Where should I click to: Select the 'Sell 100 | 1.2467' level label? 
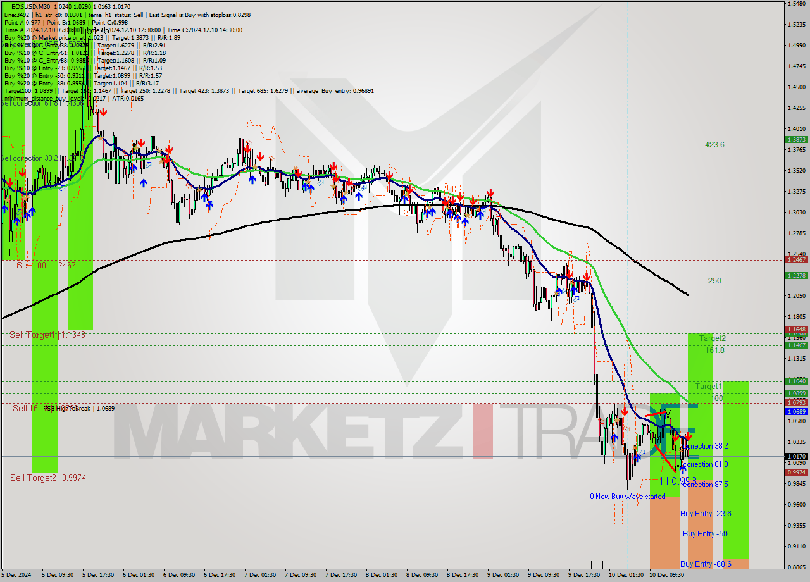coord(46,265)
